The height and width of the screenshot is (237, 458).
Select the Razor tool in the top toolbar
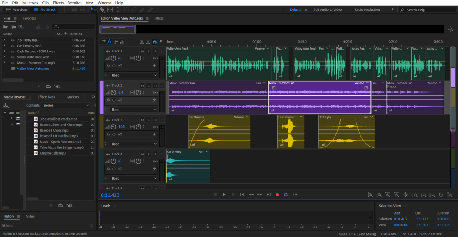click(x=102, y=9)
